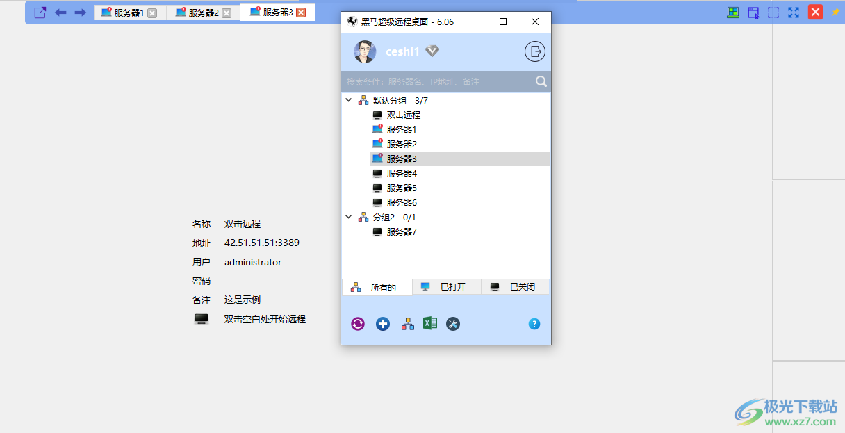Click the 双击空白处开始远程 text
845x433 pixels.
tap(265, 319)
